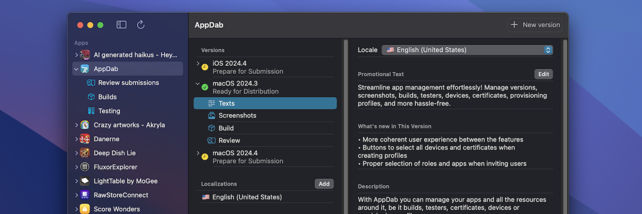642x214 pixels.
Task: Collapse the macOS 2024.3 version
Action: pos(198,83)
